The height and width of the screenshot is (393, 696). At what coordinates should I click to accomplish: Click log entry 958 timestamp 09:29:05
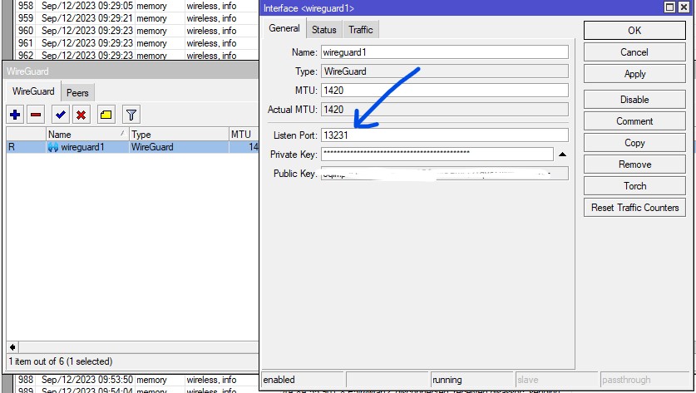coord(87,6)
